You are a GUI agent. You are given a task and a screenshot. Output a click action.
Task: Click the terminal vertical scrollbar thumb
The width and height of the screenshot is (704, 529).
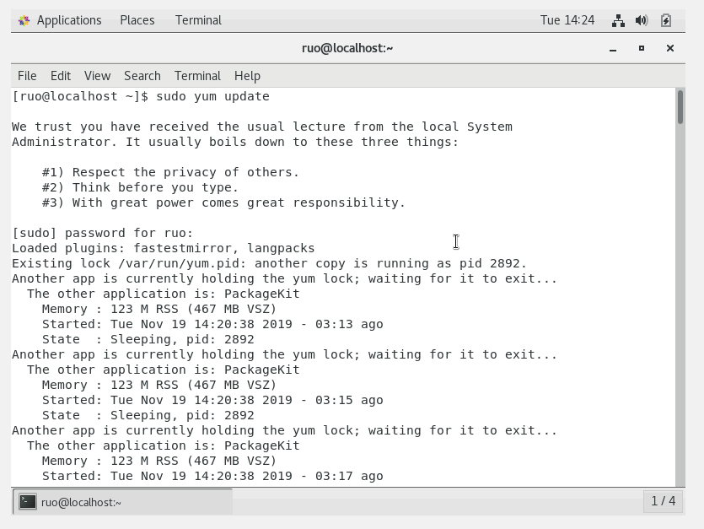(x=680, y=107)
